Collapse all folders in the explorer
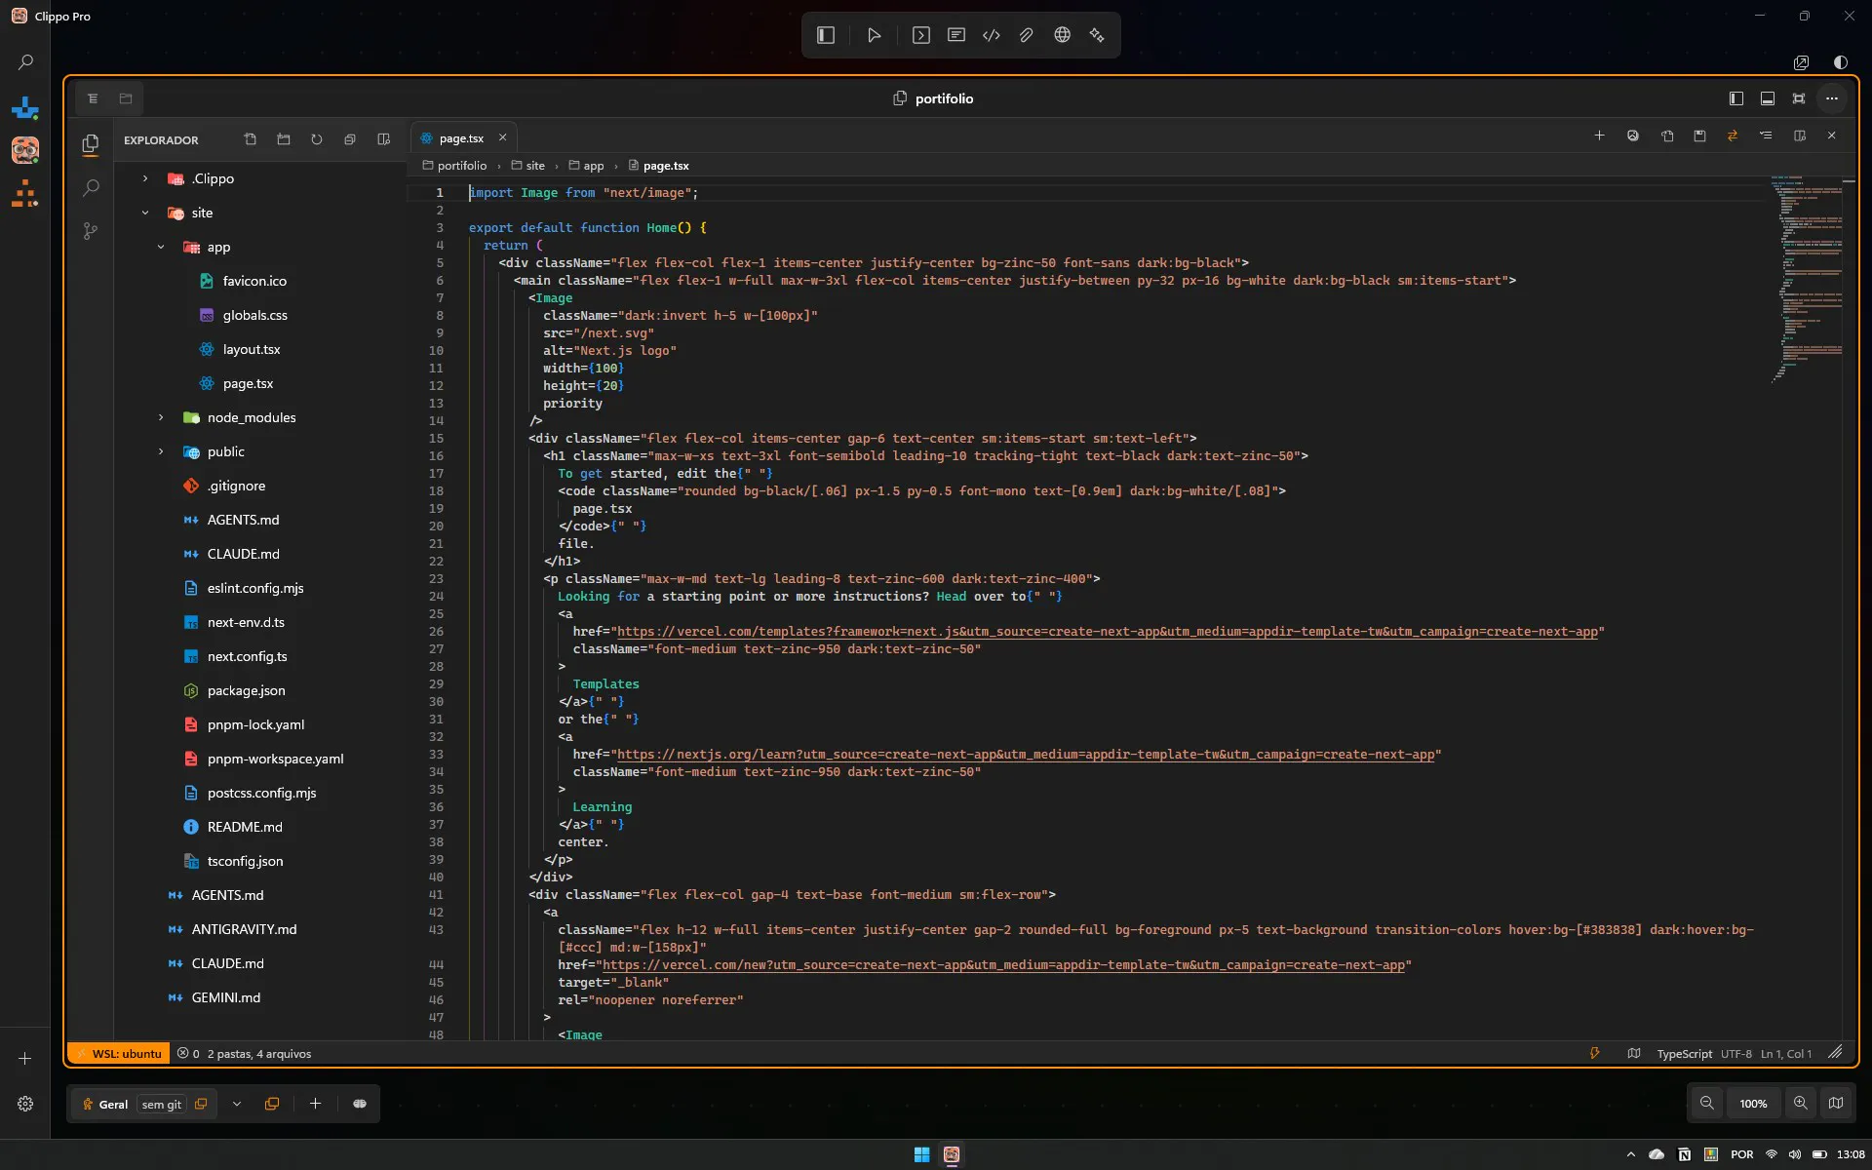Image resolution: width=1872 pixels, height=1170 pixels. pyautogui.click(x=350, y=139)
